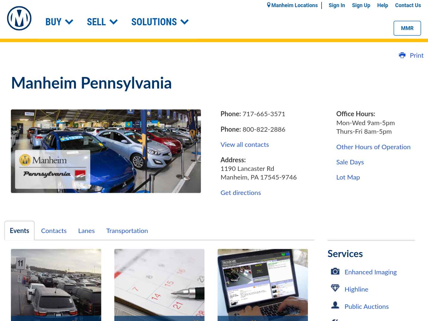
Task: Click the person icon for Public Auctions
Action: tap(335, 305)
